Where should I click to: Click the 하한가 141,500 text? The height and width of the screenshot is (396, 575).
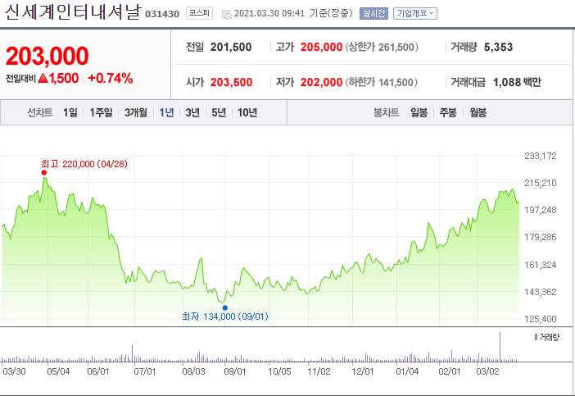coord(381,82)
